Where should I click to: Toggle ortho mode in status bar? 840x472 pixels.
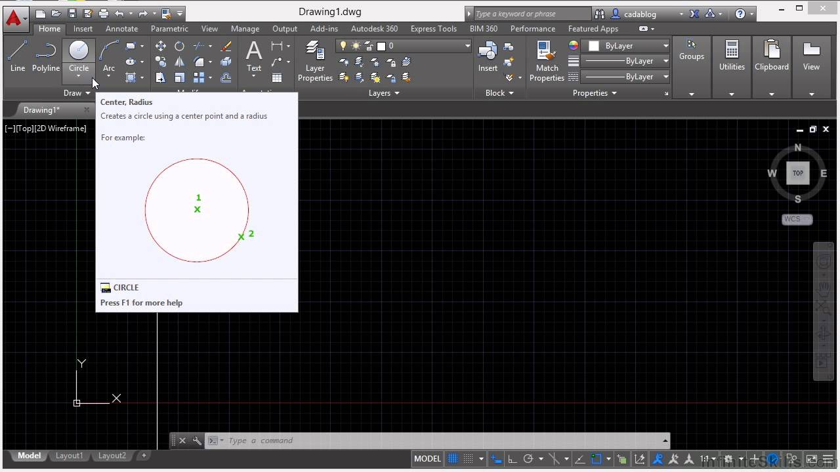(513, 459)
